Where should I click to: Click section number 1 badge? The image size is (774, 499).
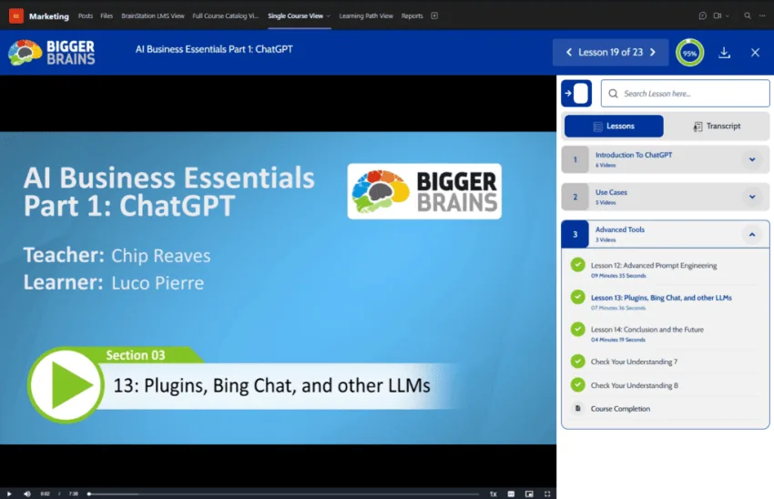575,159
